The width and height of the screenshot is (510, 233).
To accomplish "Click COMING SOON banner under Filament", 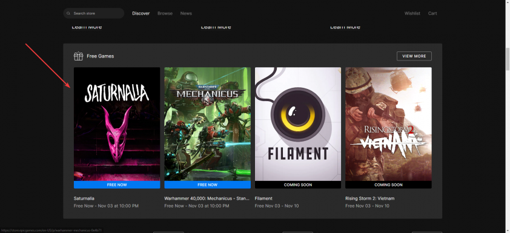I will click(298, 185).
